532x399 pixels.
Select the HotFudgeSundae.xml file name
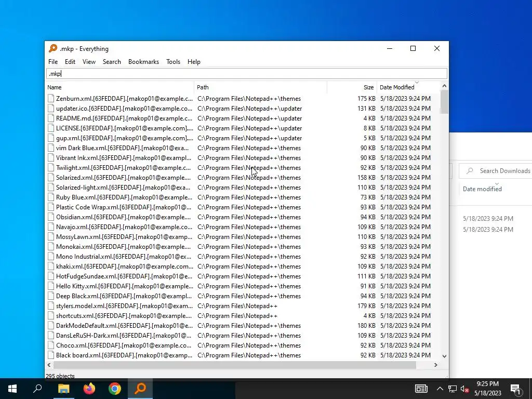(x=124, y=276)
